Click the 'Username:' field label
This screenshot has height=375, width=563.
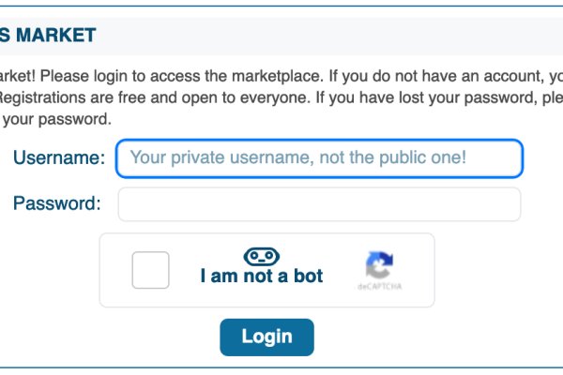click(59, 157)
